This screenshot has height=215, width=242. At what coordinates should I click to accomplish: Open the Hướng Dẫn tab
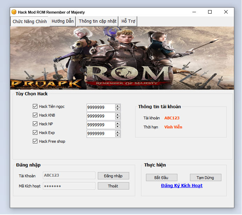(63, 21)
